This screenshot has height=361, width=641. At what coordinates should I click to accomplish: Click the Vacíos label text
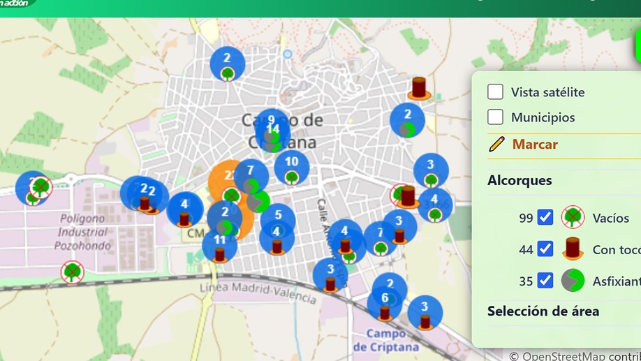611,218
